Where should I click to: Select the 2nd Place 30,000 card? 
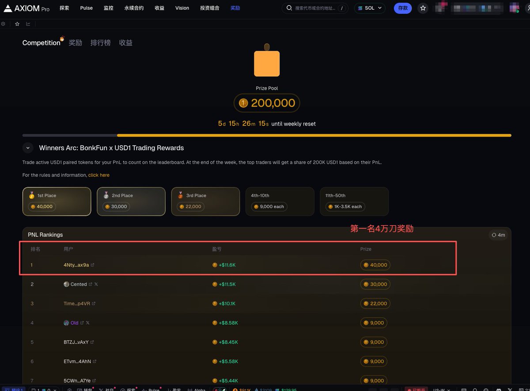pos(131,201)
